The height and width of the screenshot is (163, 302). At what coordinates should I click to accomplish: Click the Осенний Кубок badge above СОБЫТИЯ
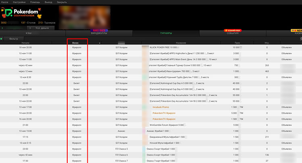233,31
